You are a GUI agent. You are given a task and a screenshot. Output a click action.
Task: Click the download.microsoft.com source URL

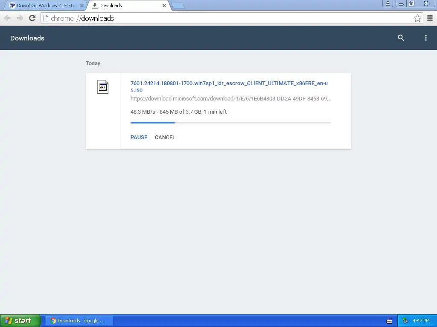(x=230, y=98)
